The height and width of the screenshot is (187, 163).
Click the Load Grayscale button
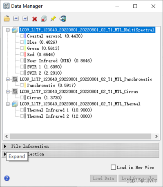pyautogui.click(x=138, y=178)
